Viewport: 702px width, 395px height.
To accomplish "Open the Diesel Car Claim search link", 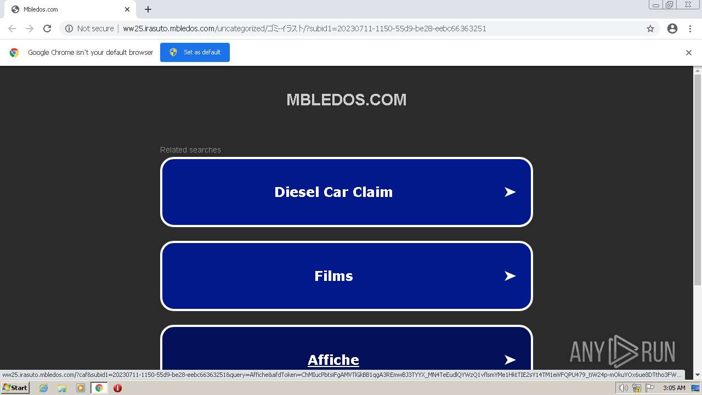I will pos(347,192).
